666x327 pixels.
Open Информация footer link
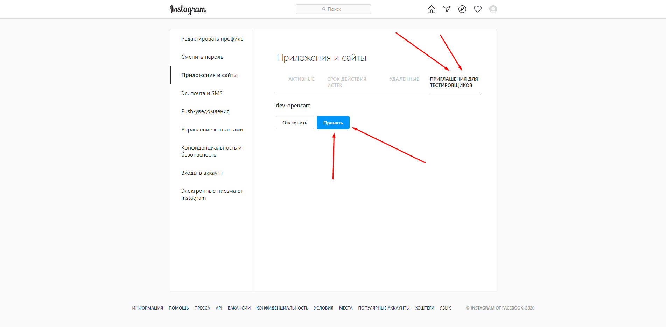tap(148, 308)
